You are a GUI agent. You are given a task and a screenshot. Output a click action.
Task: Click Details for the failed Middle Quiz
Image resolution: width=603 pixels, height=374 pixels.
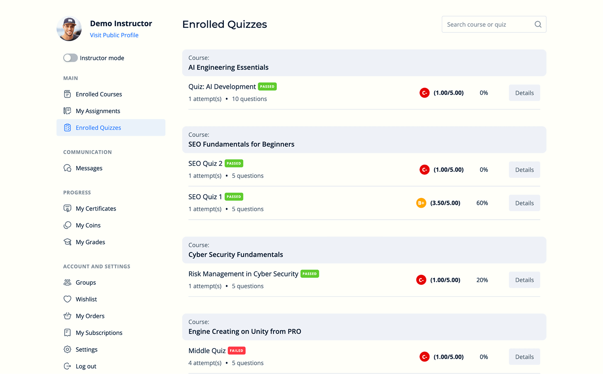click(x=524, y=356)
